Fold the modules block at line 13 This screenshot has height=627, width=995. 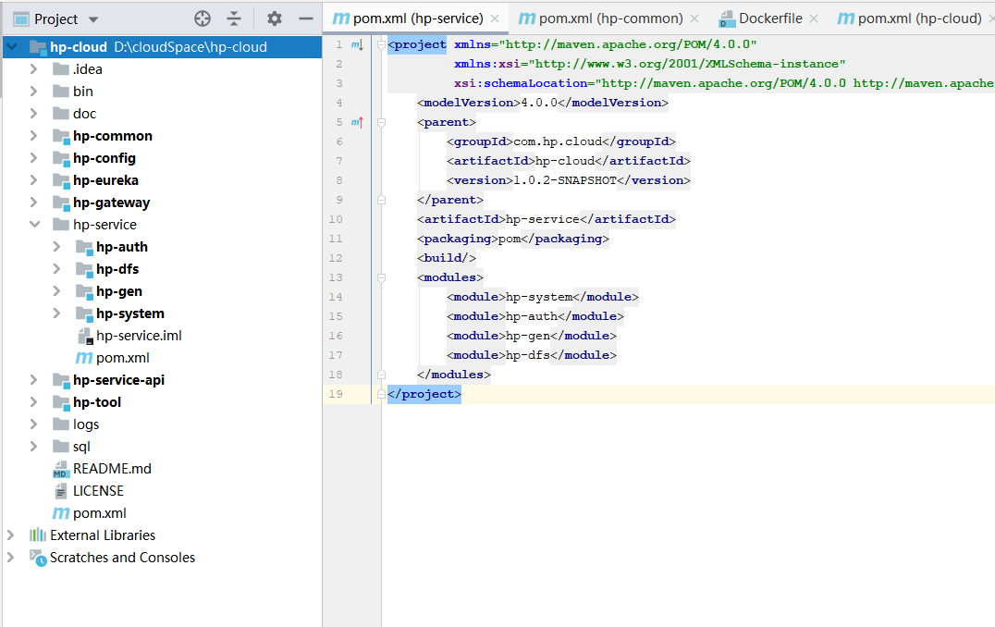tap(381, 277)
